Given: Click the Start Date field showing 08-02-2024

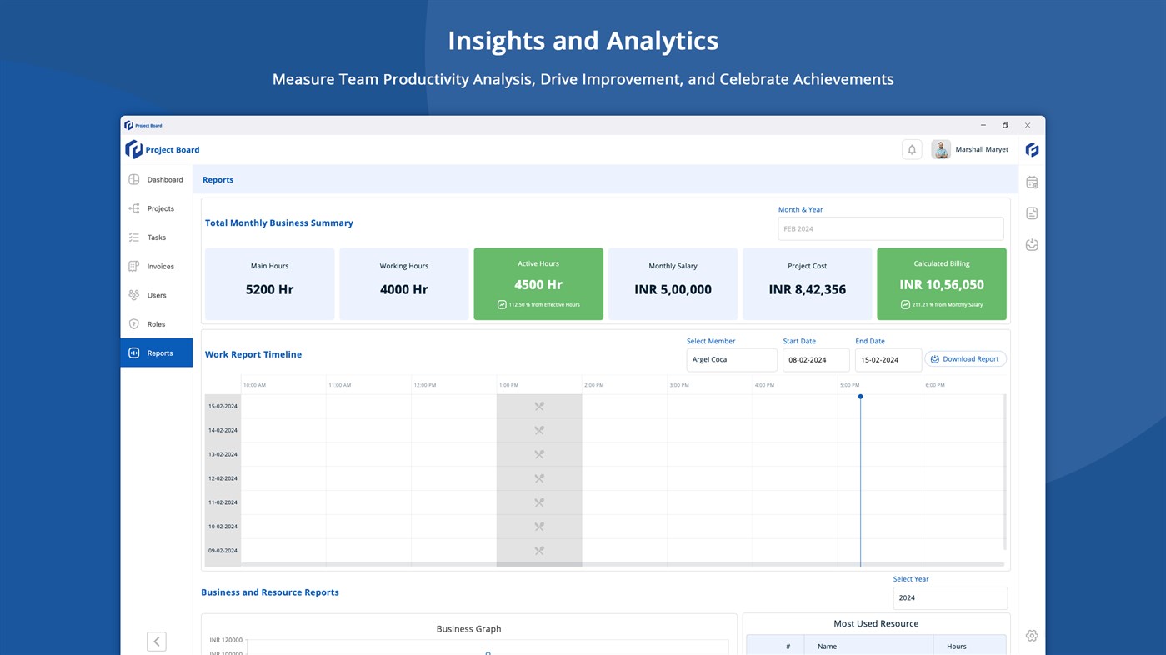Looking at the screenshot, I should (815, 359).
